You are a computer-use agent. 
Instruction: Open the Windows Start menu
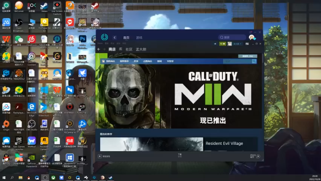point(4,177)
